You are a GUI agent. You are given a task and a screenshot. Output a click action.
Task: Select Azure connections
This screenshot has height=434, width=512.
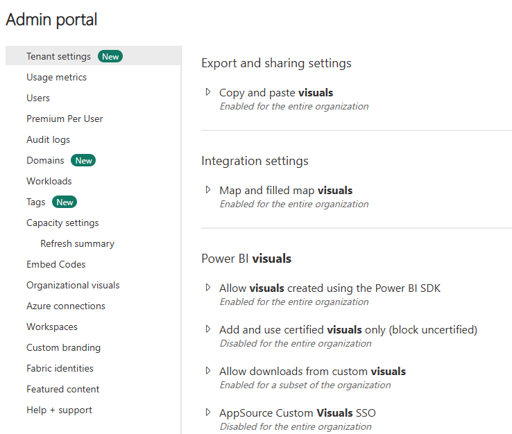pyautogui.click(x=66, y=306)
